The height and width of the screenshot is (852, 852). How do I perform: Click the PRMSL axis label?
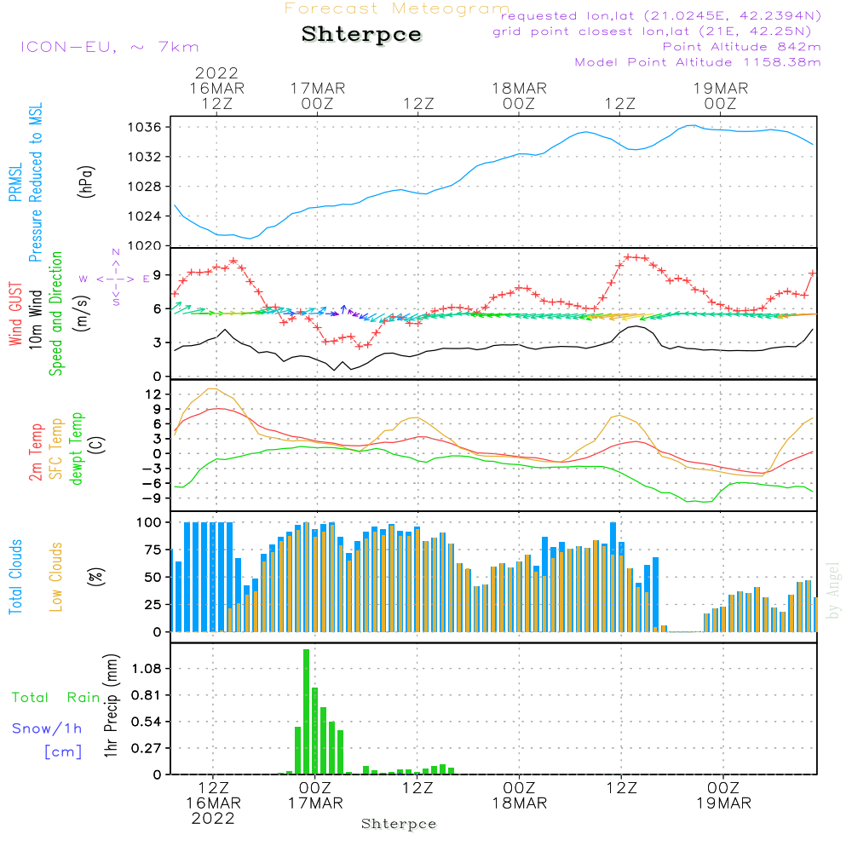(15, 182)
